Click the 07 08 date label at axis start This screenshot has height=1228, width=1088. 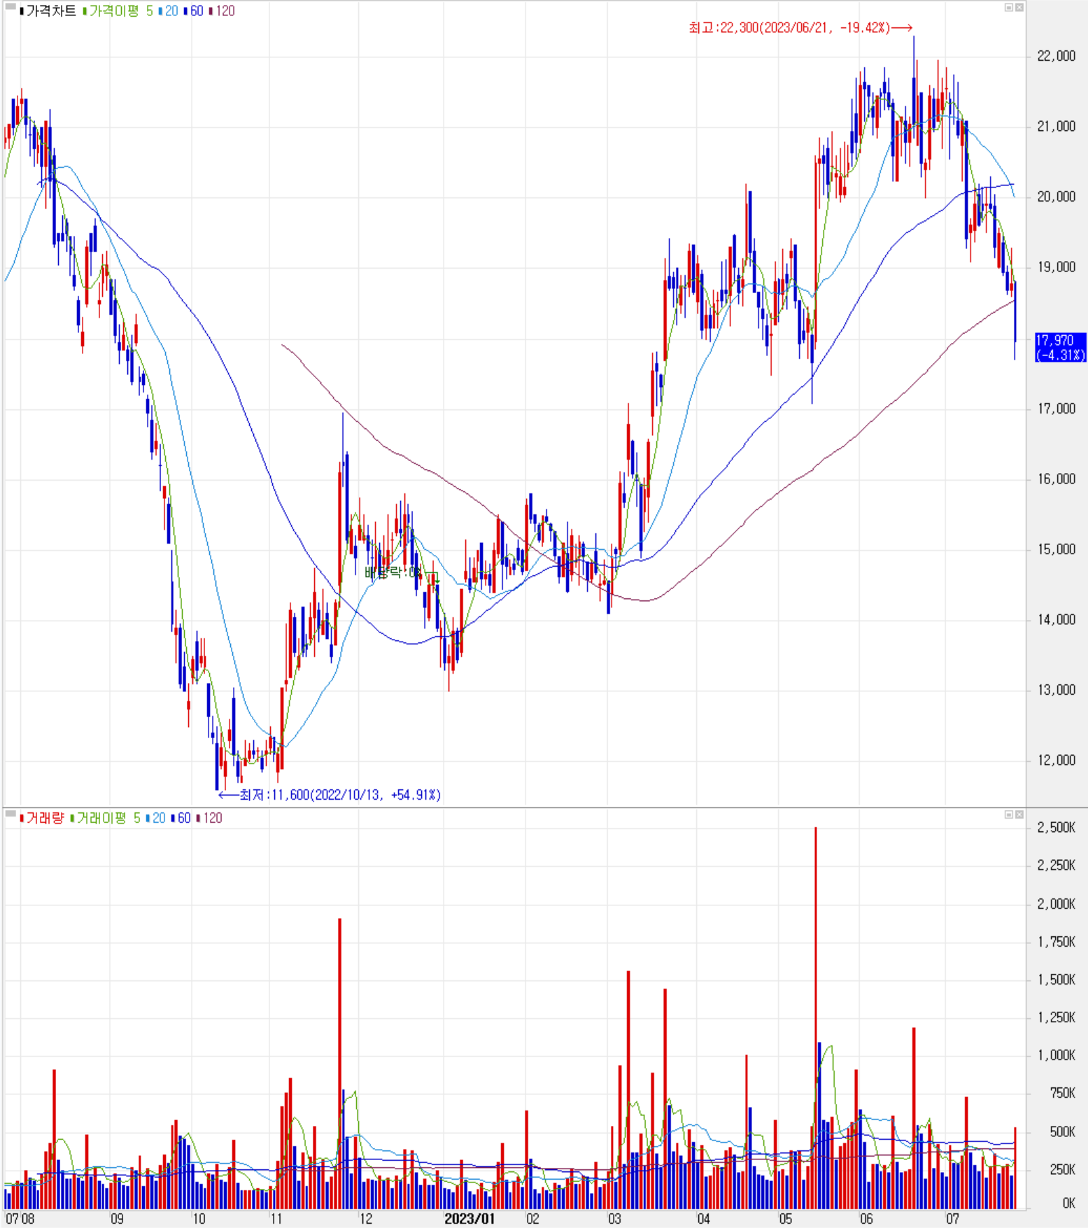pos(20,1219)
